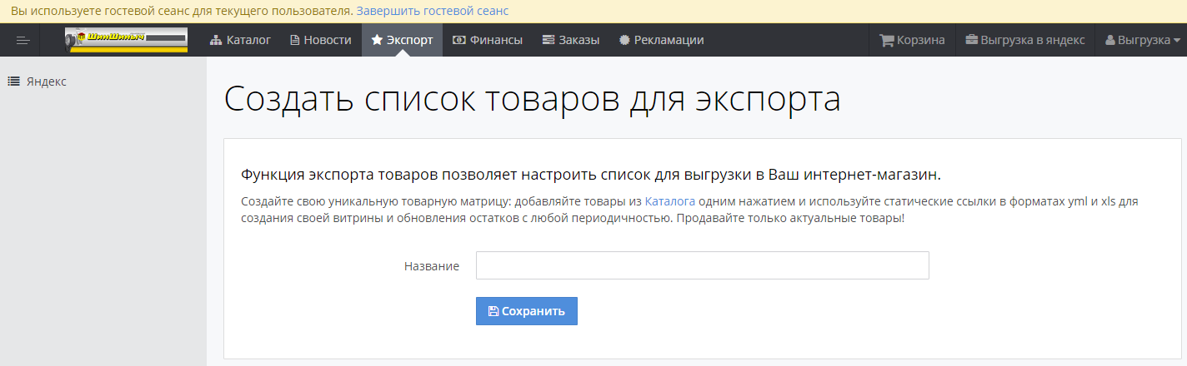Click the user icon beside Выгрузка
The image size is (1187, 366).
[x=1109, y=40]
